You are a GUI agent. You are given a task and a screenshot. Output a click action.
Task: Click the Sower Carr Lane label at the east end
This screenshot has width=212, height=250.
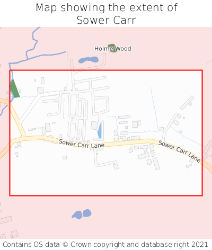tap(180, 151)
